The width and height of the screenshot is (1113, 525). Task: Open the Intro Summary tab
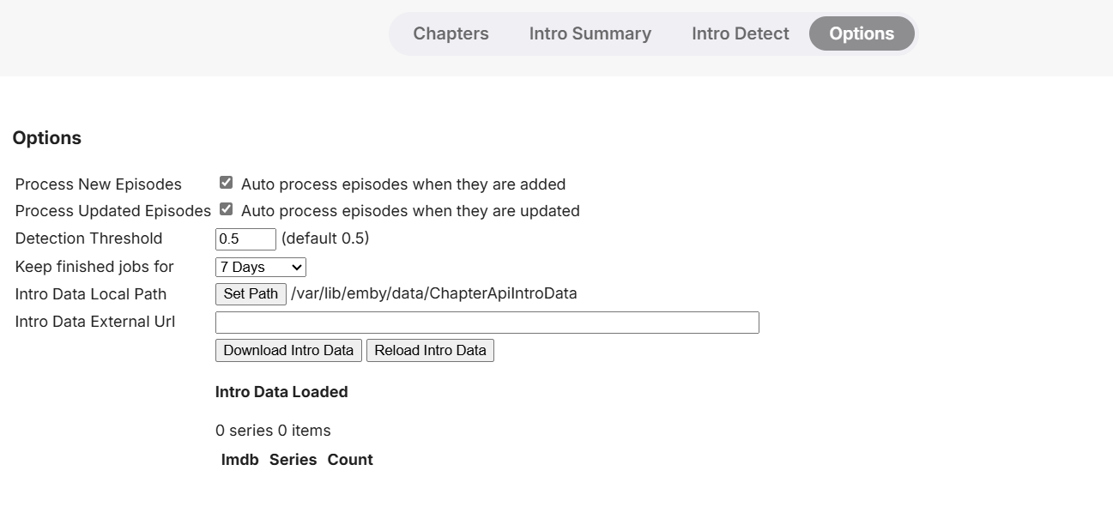(x=590, y=34)
